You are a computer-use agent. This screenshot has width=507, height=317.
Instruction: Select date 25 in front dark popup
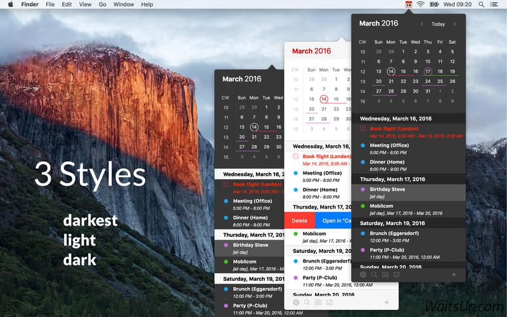[x=440, y=81]
